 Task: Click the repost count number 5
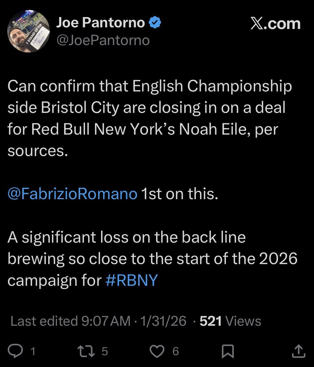tap(105, 351)
